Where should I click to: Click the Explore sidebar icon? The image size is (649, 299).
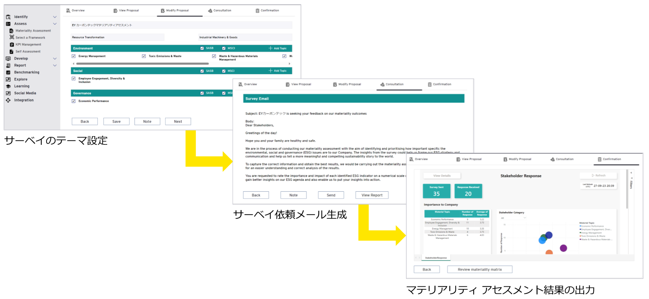coord(8,79)
